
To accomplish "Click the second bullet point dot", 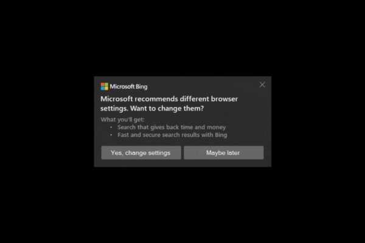I will coord(111,135).
